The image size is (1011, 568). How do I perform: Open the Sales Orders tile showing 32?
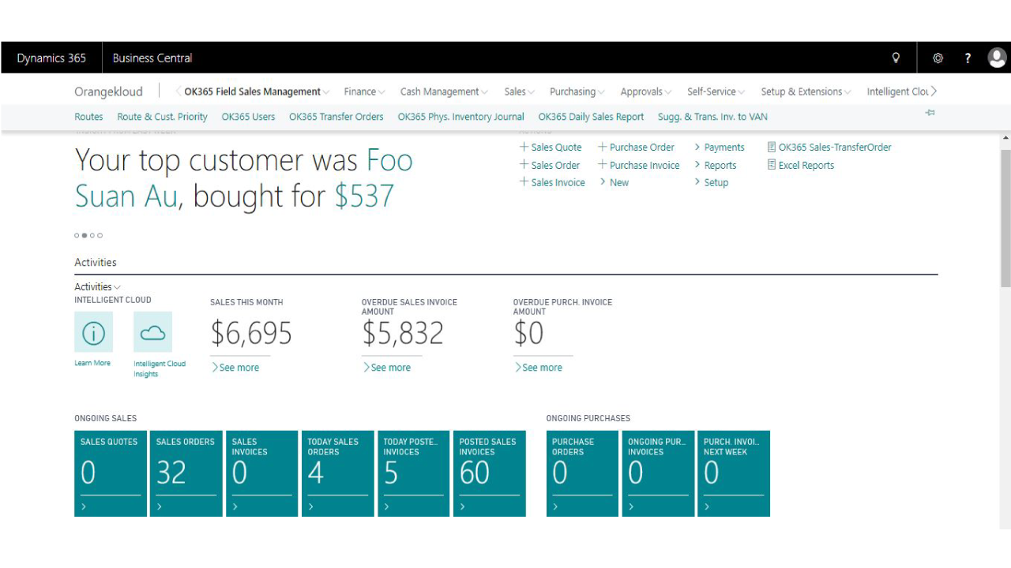click(x=186, y=473)
